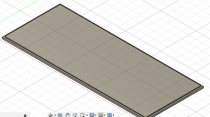210x117 pixels.
Task: Select the top face of the flat plate
Action: pyautogui.click(x=101, y=57)
